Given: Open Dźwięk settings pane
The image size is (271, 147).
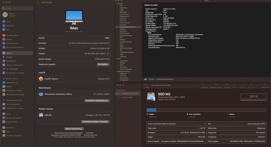Looking at the screenshot, I should (9, 39).
